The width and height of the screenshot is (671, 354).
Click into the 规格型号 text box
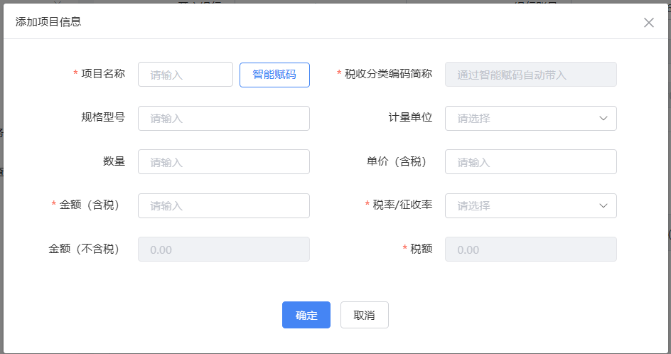click(x=224, y=118)
